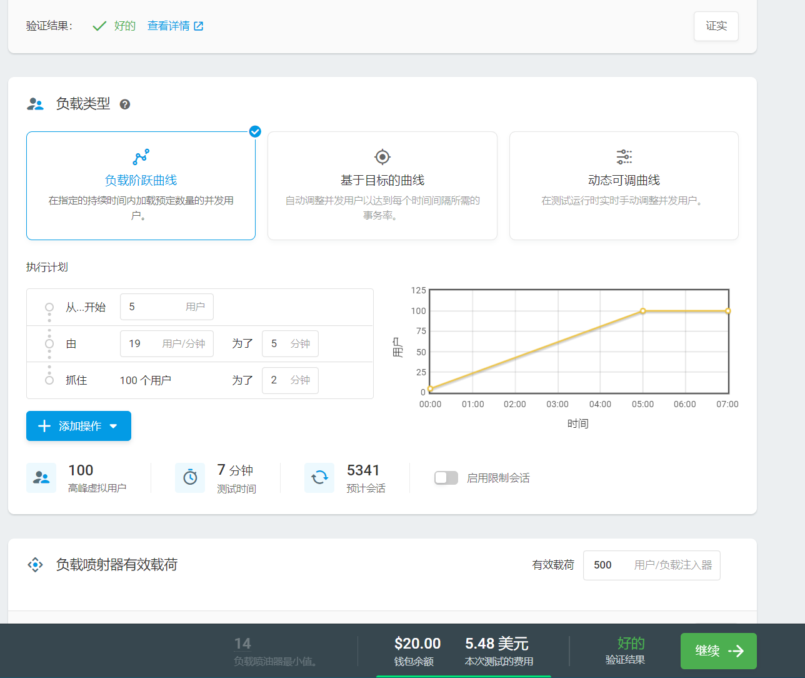
Task: Click the refresh cycle icon for 预计会话
Action: pyautogui.click(x=319, y=478)
